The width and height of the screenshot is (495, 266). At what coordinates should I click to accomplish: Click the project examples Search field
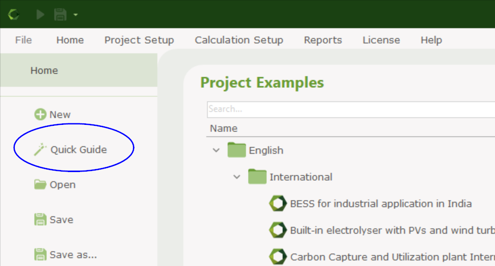click(x=351, y=110)
